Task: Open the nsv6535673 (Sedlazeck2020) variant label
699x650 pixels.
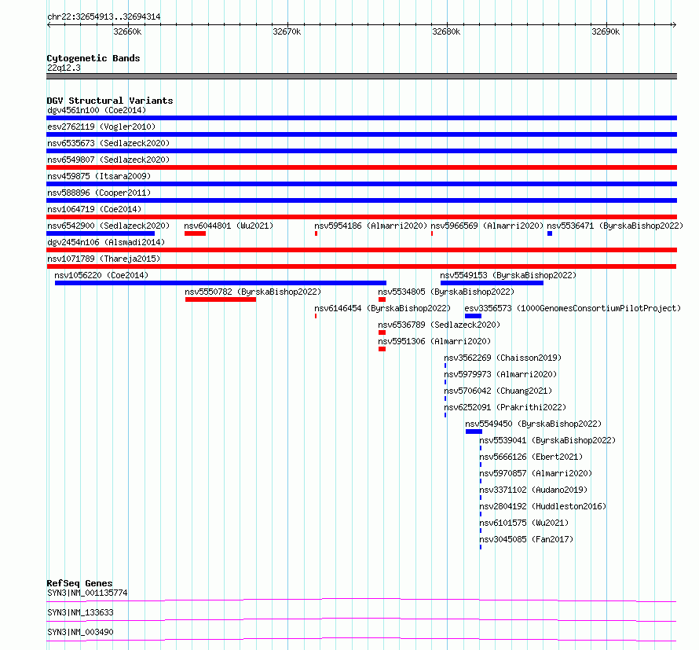Action: pos(108,143)
